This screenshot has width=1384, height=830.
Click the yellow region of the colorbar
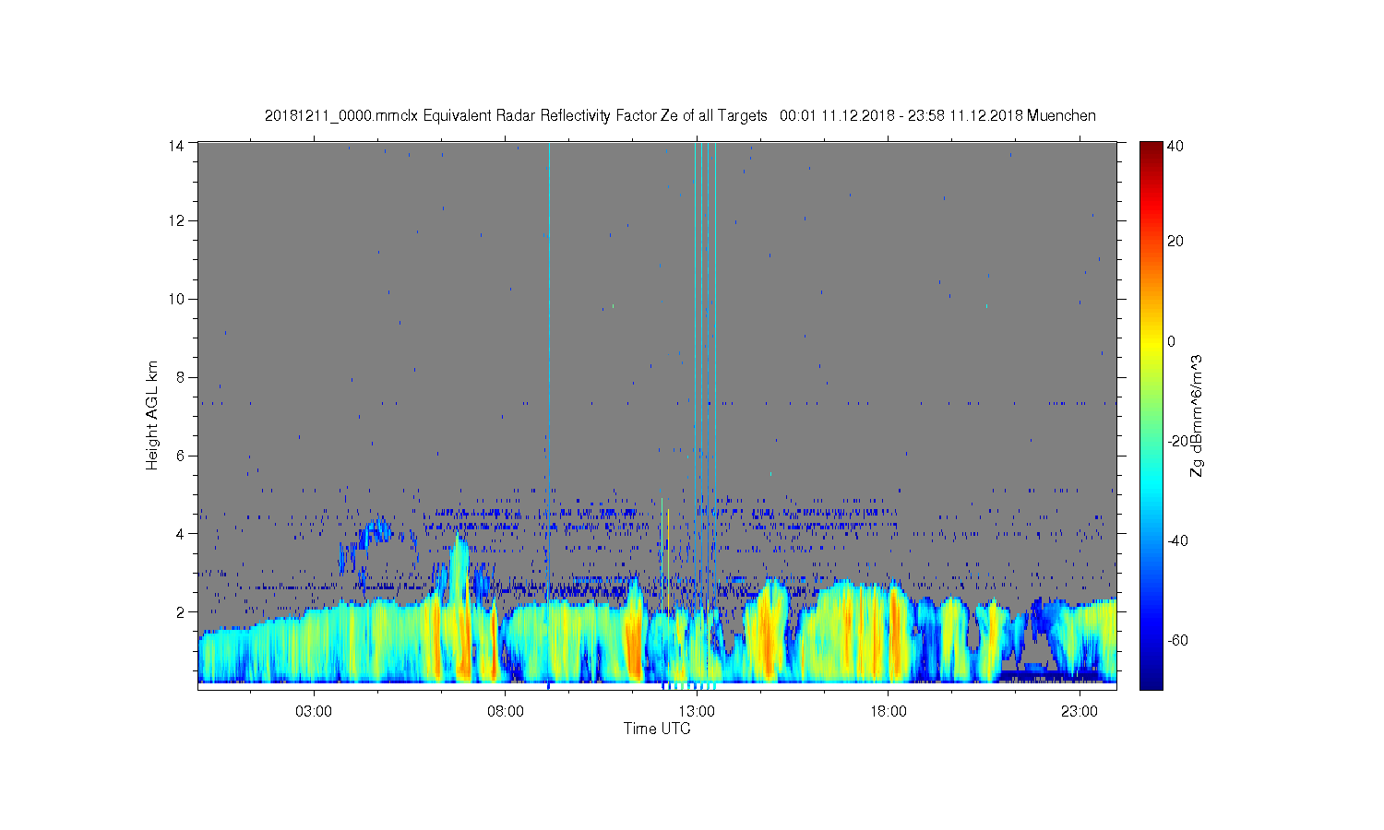point(1151,346)
